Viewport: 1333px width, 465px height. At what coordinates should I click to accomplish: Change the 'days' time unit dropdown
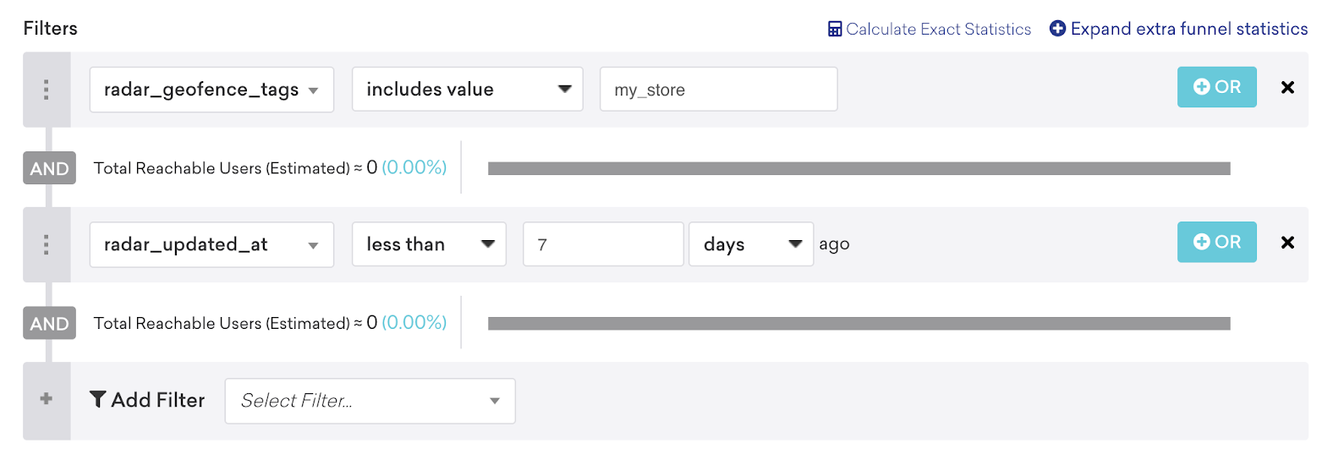751,244
